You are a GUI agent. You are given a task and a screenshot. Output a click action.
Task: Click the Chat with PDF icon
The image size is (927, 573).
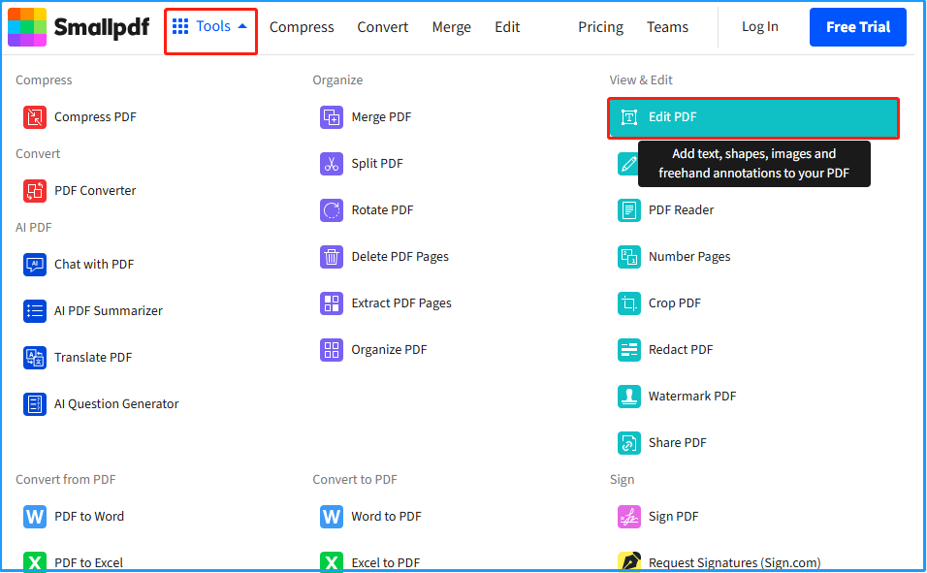(35, 265)
